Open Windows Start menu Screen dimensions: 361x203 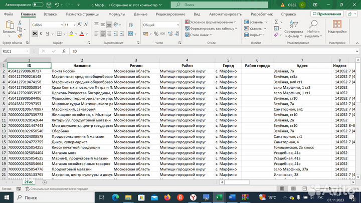tap(7, 197)
